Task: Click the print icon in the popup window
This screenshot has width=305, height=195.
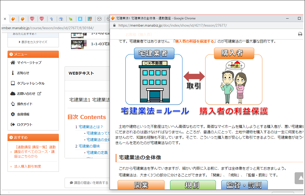Action: point(300,34)
